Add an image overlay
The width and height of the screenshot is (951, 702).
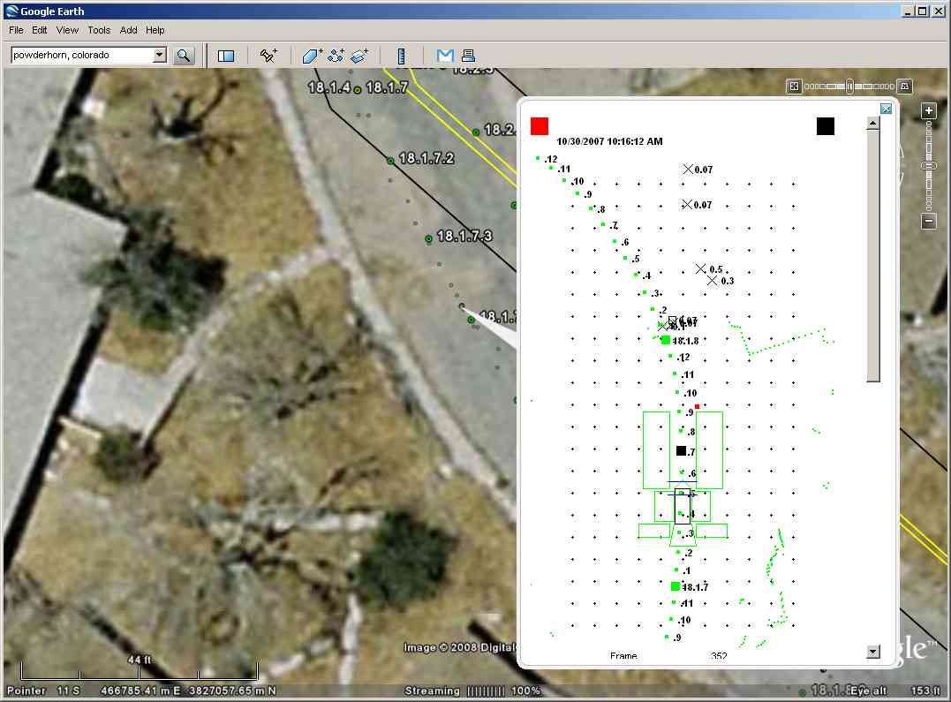[x=359, y=56]
